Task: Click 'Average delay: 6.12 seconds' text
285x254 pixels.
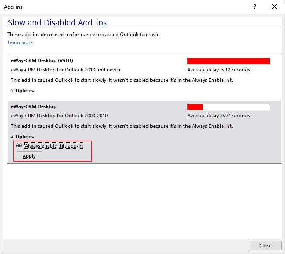Action: (x=219, y=70)
